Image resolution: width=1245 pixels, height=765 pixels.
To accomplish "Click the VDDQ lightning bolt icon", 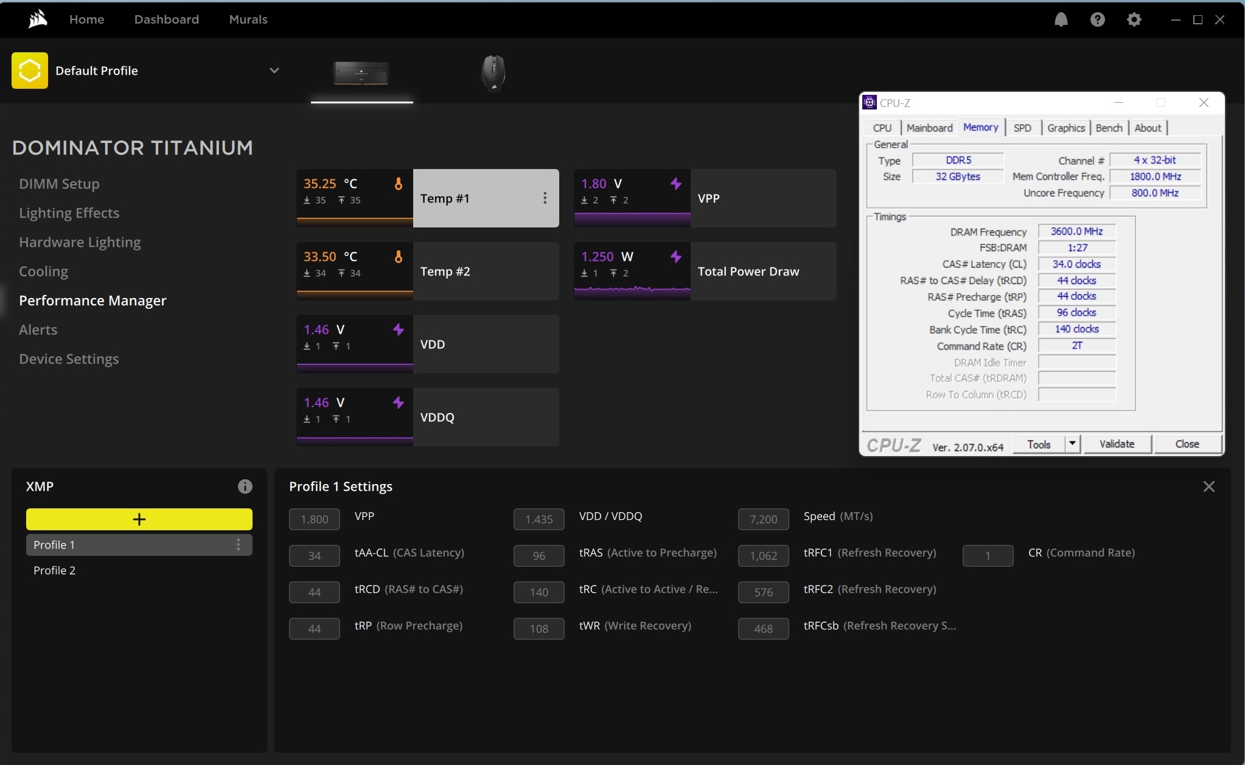I will 399,403.
